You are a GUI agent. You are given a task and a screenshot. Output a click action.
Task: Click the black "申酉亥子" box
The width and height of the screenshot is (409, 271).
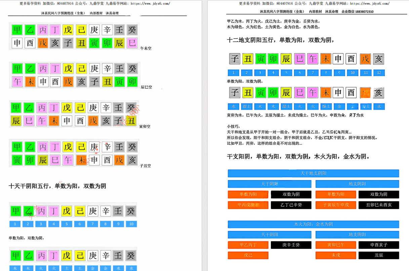click(x=379, y=245)
